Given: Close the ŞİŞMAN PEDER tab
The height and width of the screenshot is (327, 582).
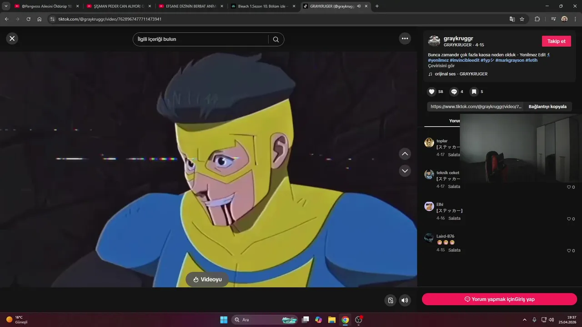Looking at the screenshot, I should click(x=150, y=6).
